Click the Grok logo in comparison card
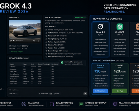Viewport: 139px width, 111px height. point(100,27)
